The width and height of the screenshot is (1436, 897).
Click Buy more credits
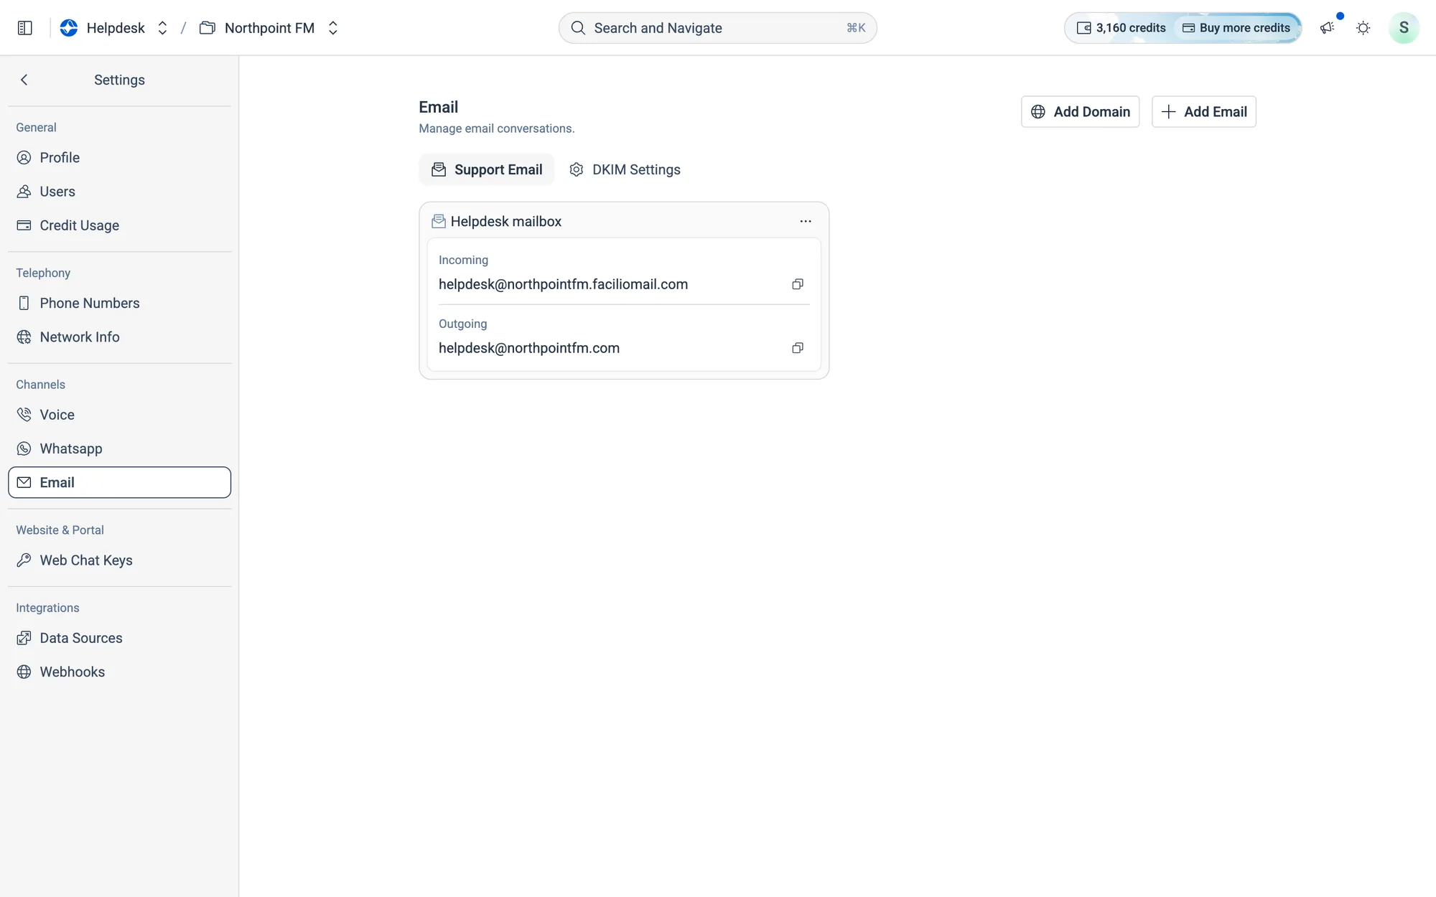point(1236,28)
